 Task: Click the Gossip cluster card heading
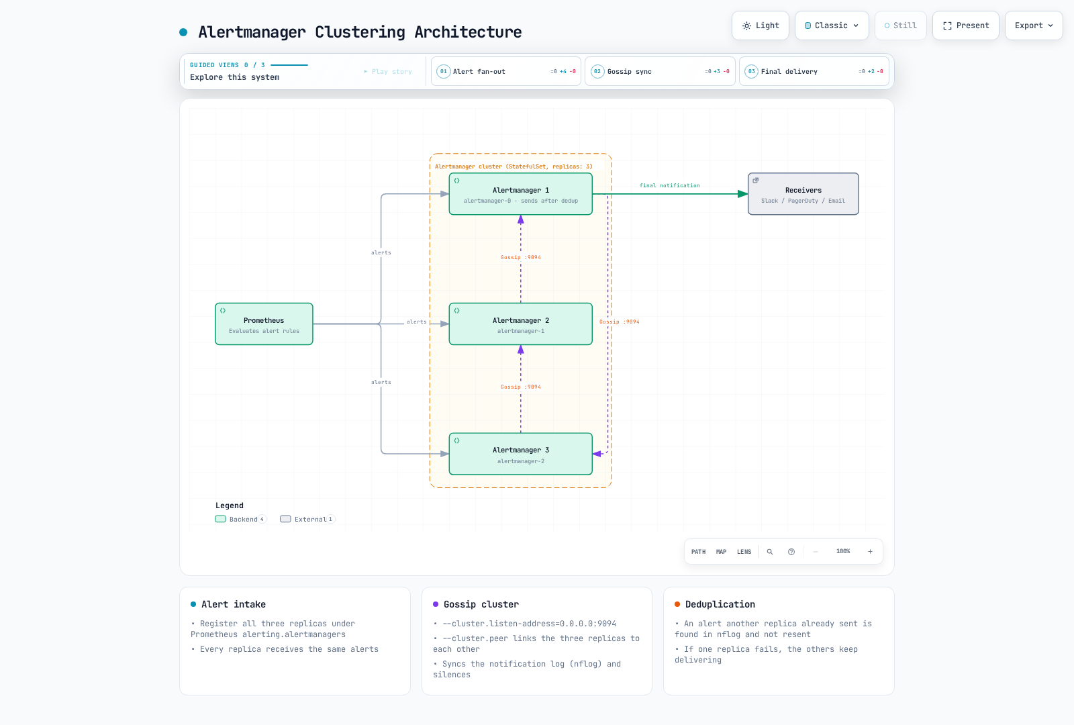pos(481,604)
